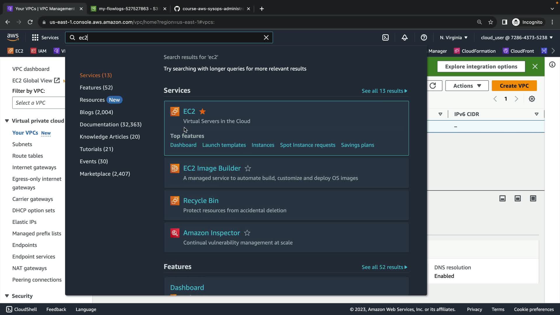This screenshot has width=560, height=315.
Task: Switch to the my-flowlogs S3 browser tab
Action: [128, 9]
